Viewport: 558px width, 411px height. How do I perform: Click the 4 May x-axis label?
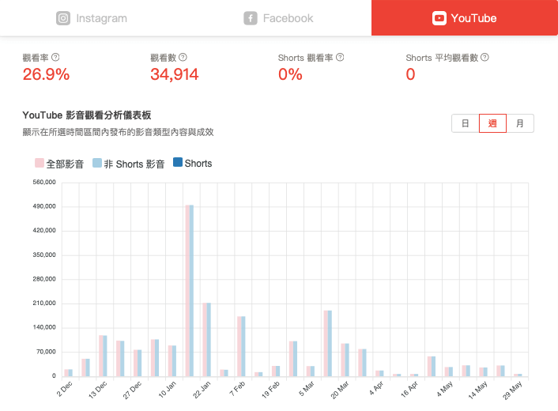pos(444,389)
